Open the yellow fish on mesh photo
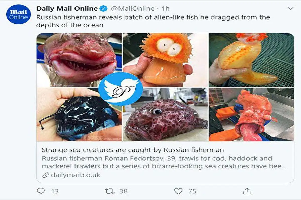 [251, 60]
